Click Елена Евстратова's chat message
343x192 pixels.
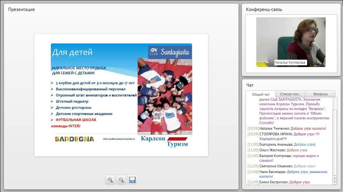click(279, 182)
